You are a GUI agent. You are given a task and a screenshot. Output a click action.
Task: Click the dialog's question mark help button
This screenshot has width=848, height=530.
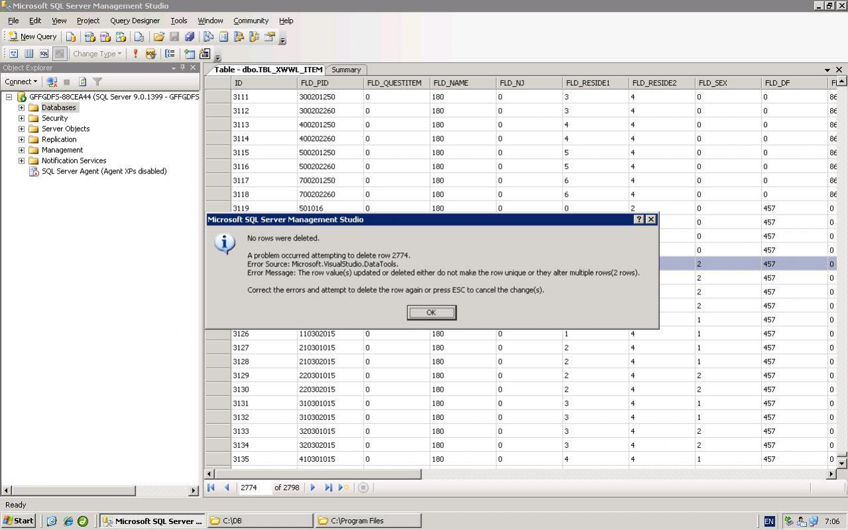(639, 219)
